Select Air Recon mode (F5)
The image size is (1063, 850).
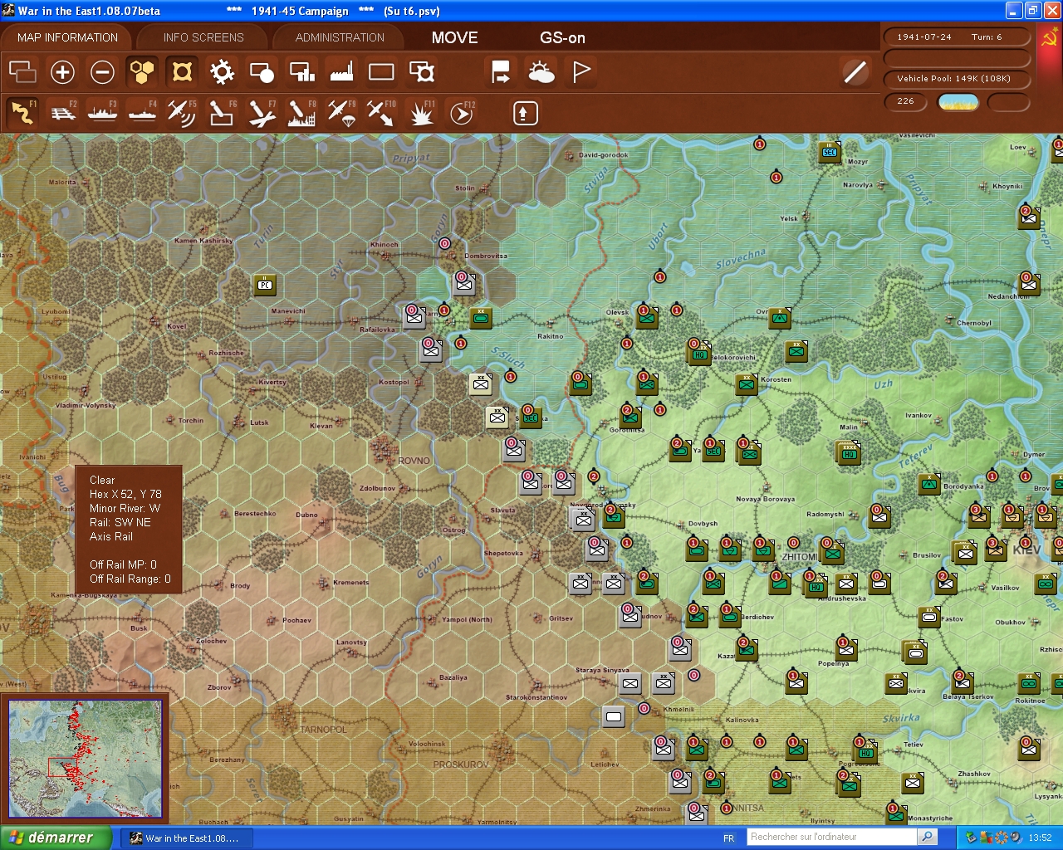(182, 113)
